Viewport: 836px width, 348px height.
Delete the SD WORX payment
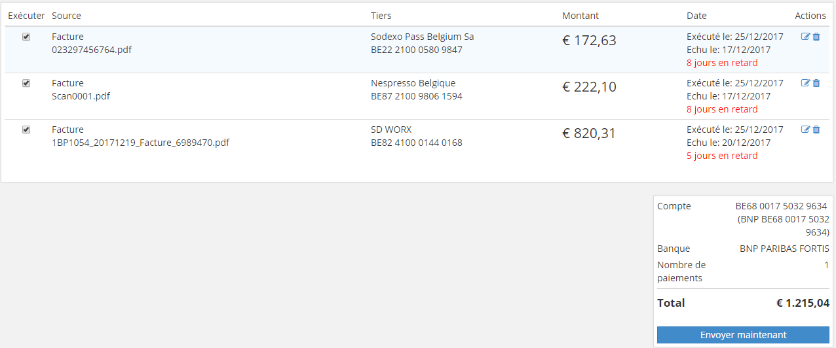pos(816,130)
